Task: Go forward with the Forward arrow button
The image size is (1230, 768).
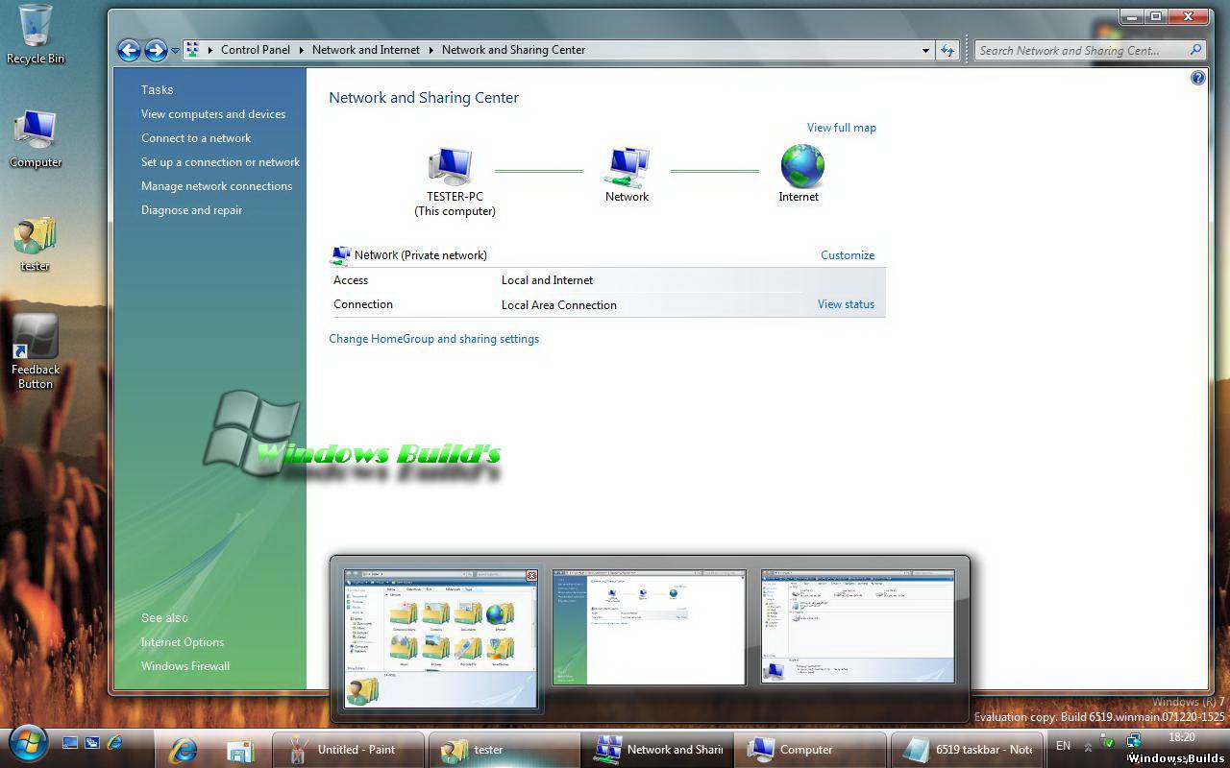Action: pyautogui.click(x=156, y=50)
